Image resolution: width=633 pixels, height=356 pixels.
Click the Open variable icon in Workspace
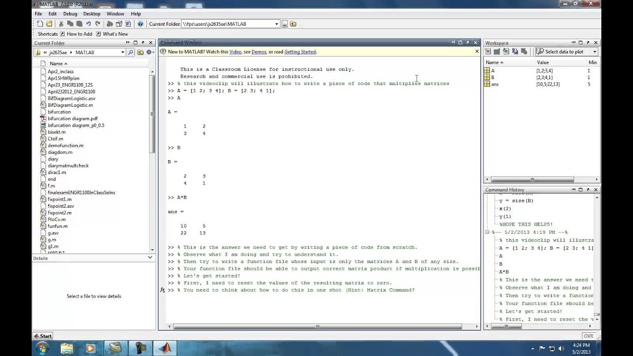(497, 51)
